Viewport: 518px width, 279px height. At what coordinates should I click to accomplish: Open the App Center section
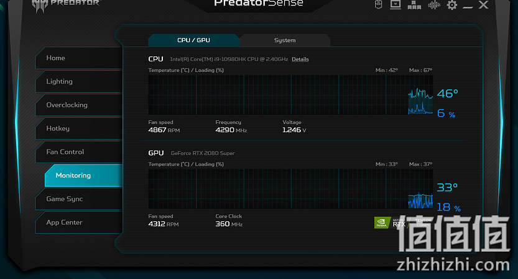tap(79, 223)
